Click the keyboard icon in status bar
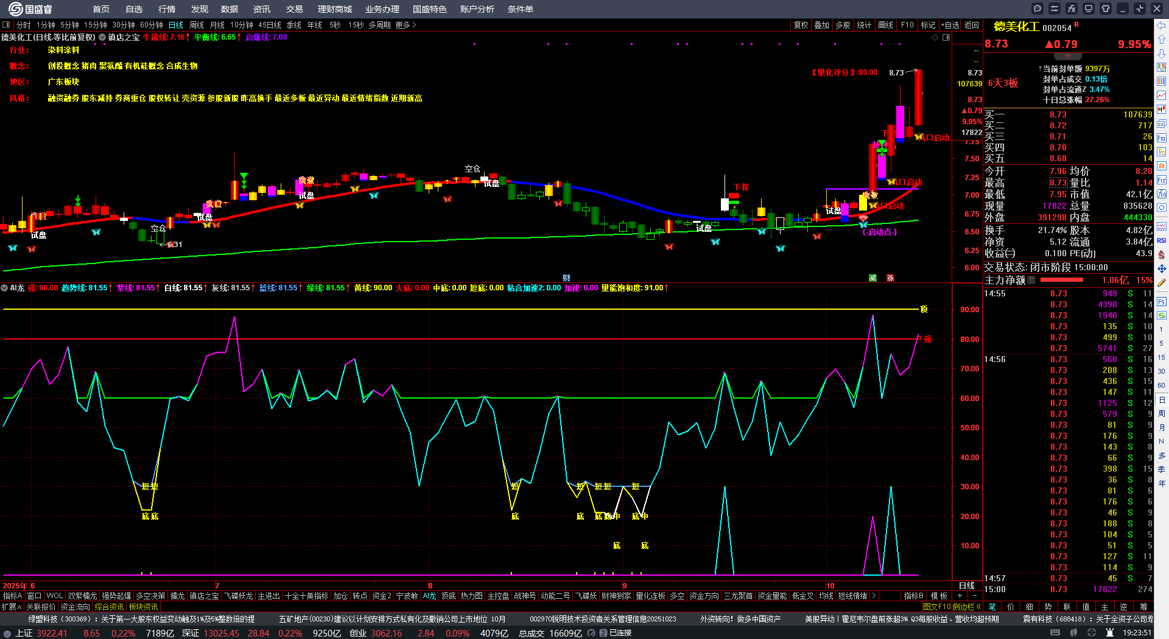Image resolution: width=1169 pixels, height=639 pixels. pyautogui.click(x=1055, y=633)
